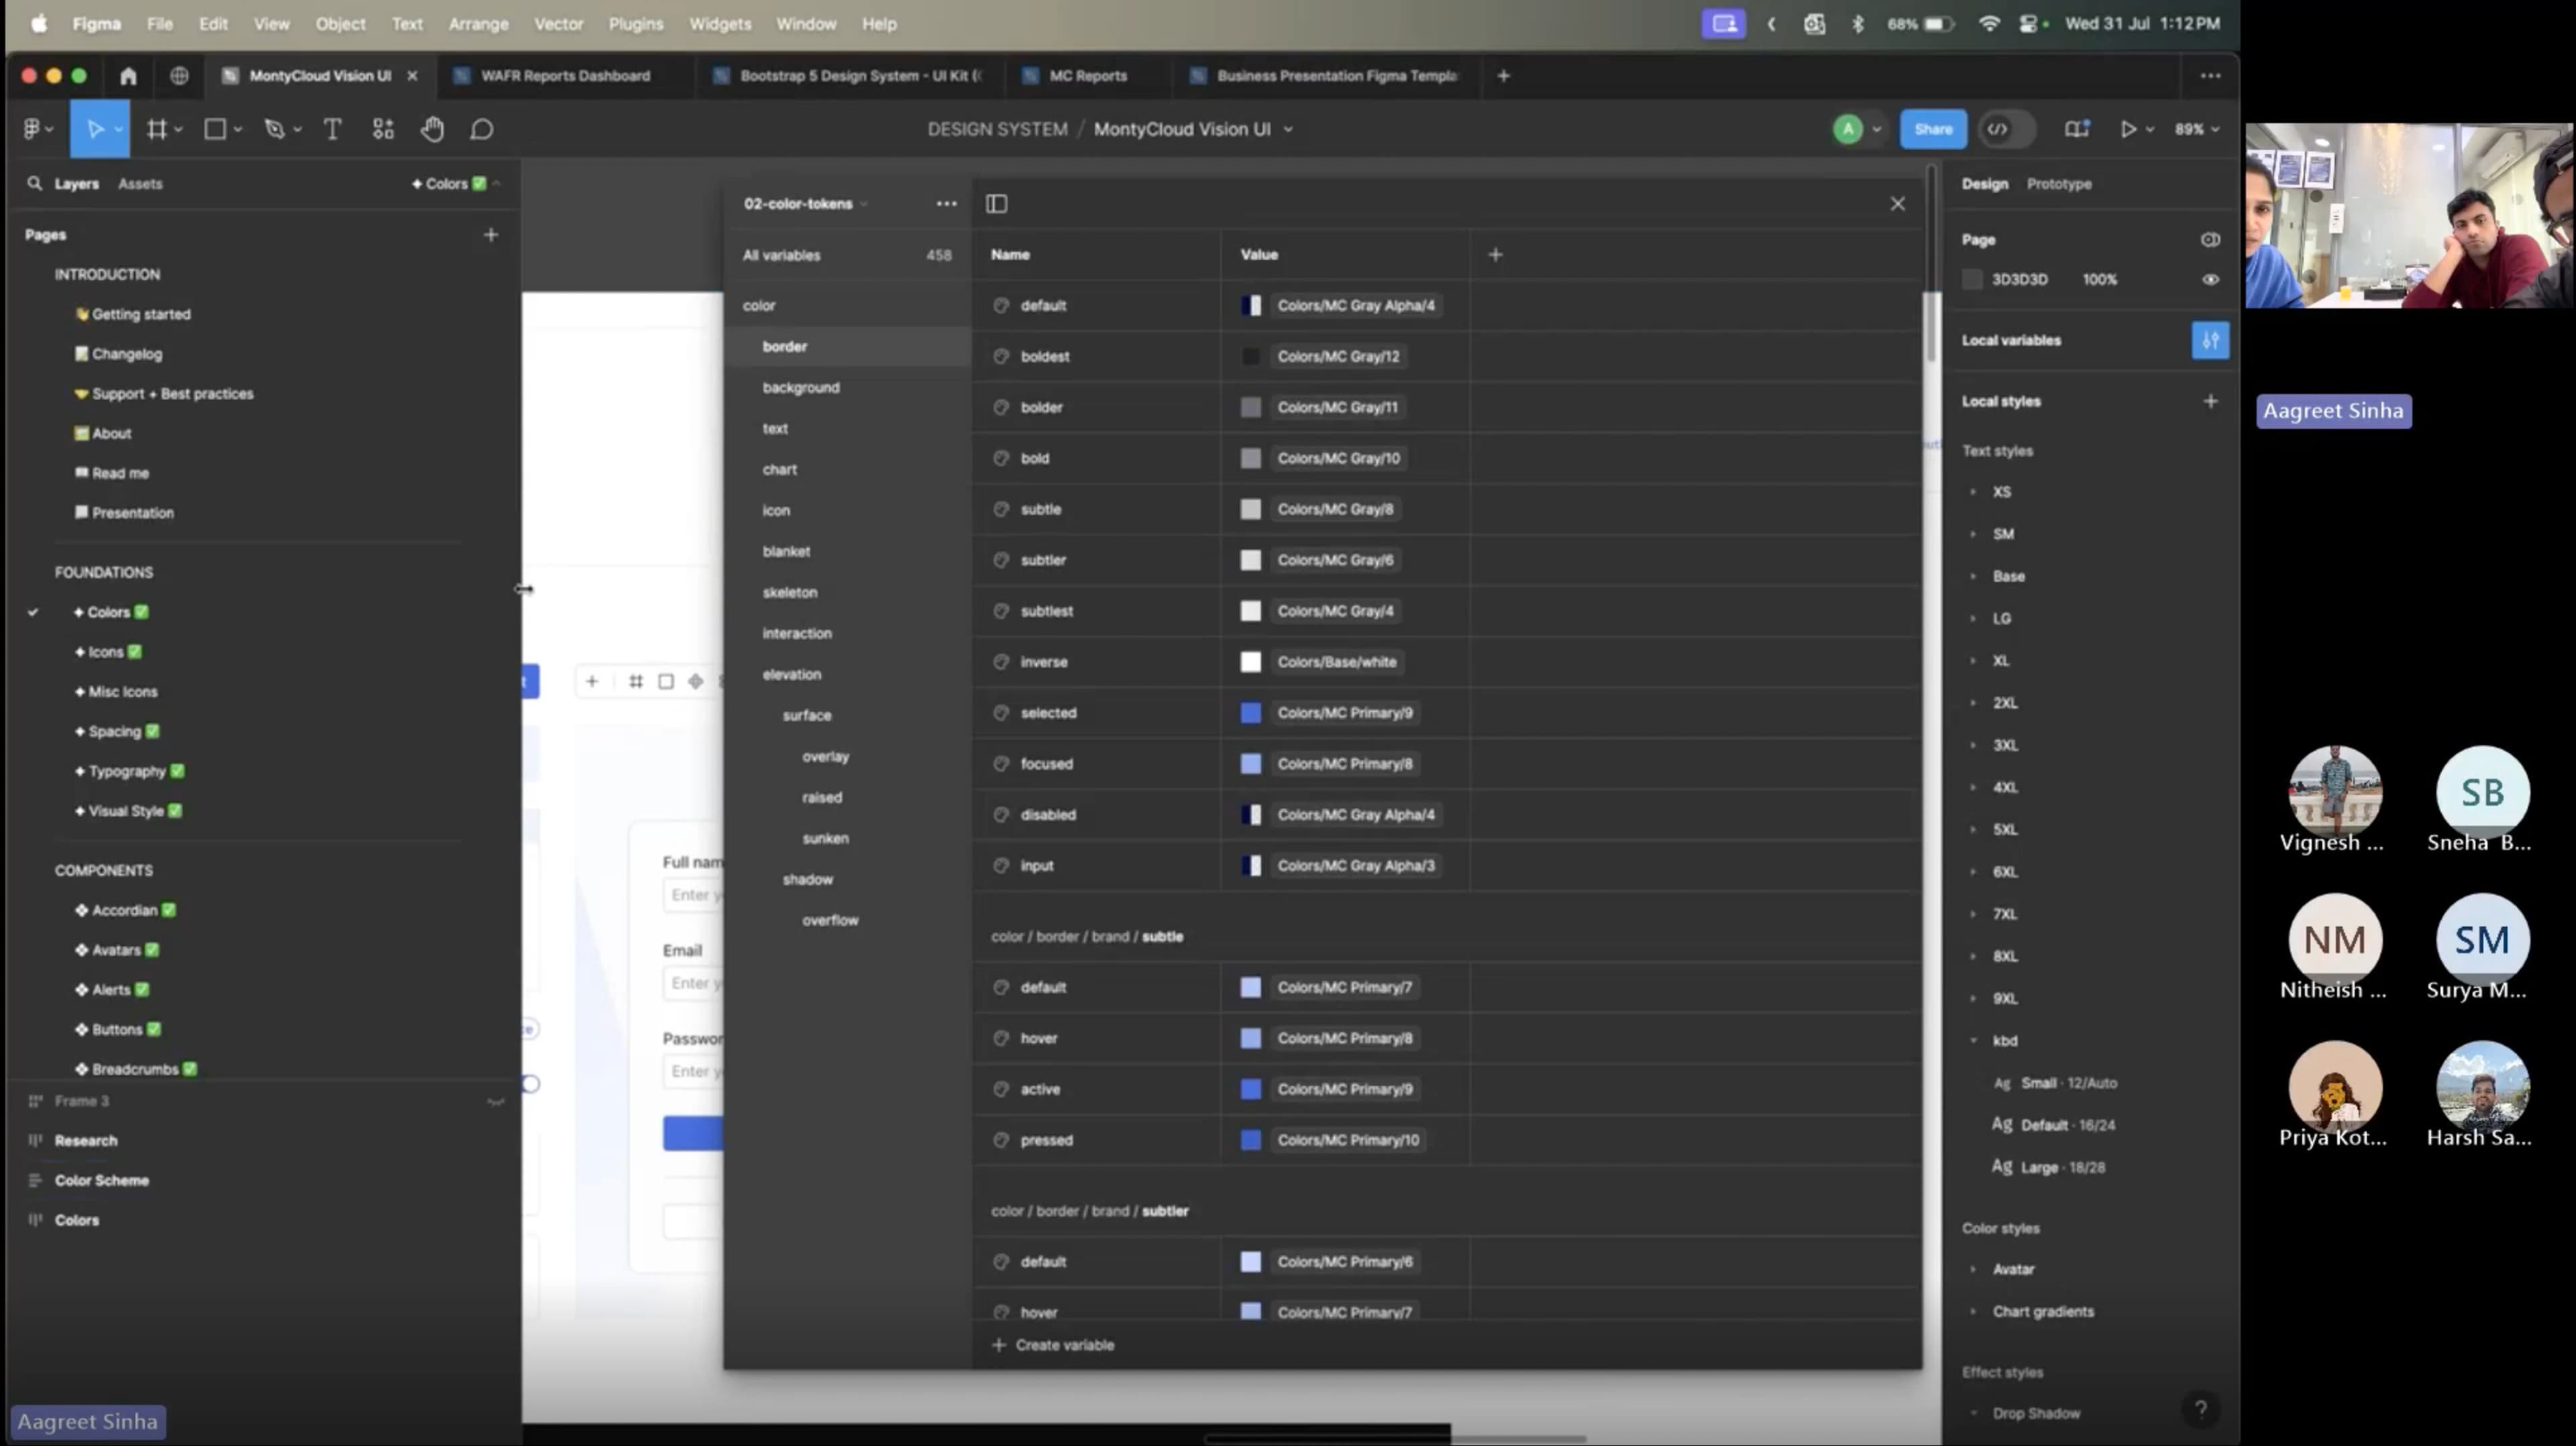Click the page opacity 100% field
The height and width of the screenshot is (1446, 2576).
pyautogui.click(x=2099, y=280)
